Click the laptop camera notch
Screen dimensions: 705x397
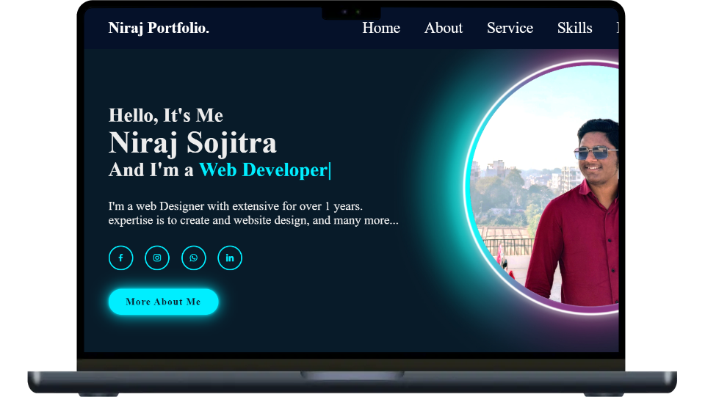pyautogui.click(x=351, y=12)
